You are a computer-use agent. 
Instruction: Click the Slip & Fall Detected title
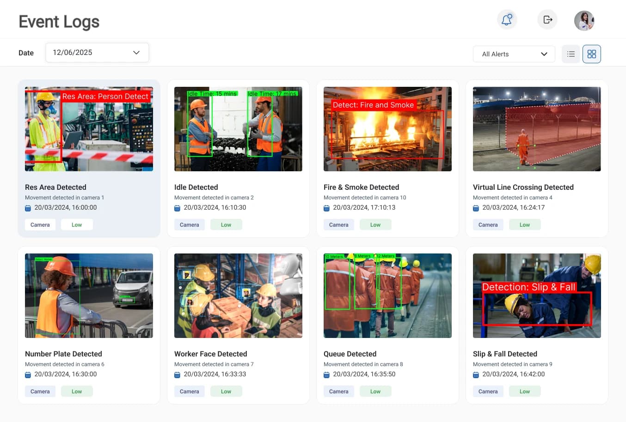(505, 354)
